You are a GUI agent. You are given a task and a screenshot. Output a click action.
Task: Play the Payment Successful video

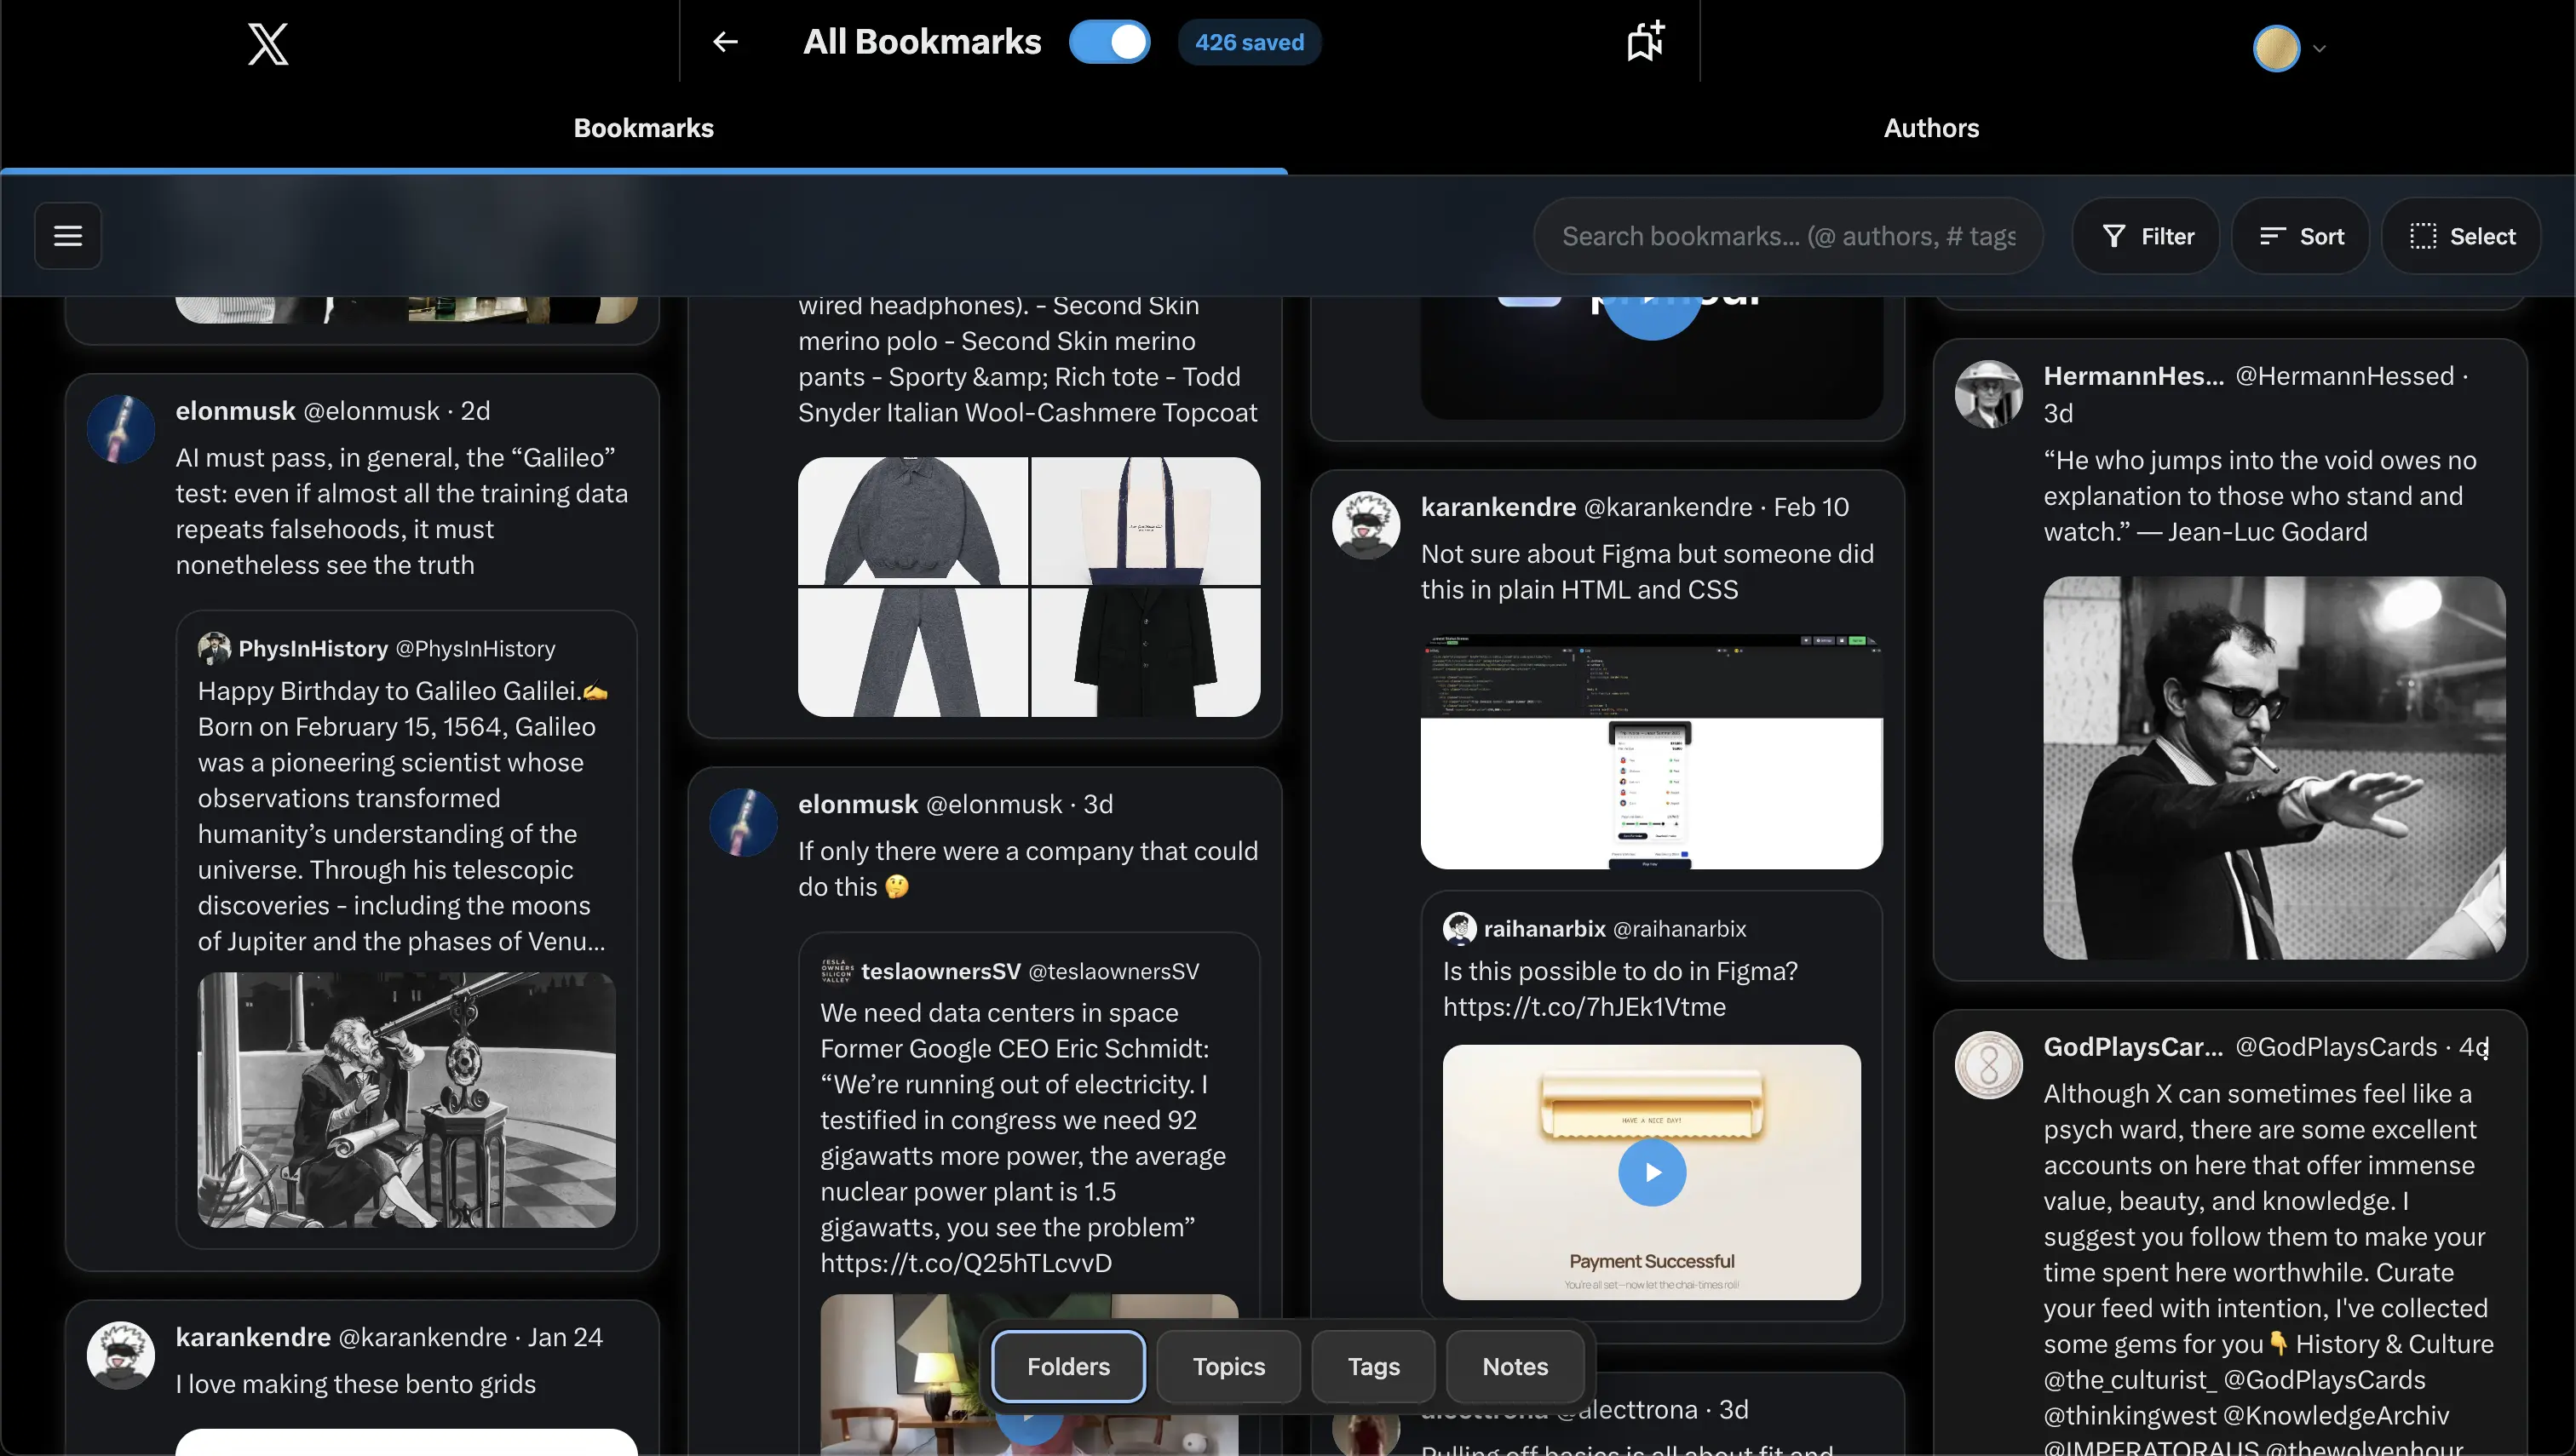pyautogui.click(x=1651, y=1173)
